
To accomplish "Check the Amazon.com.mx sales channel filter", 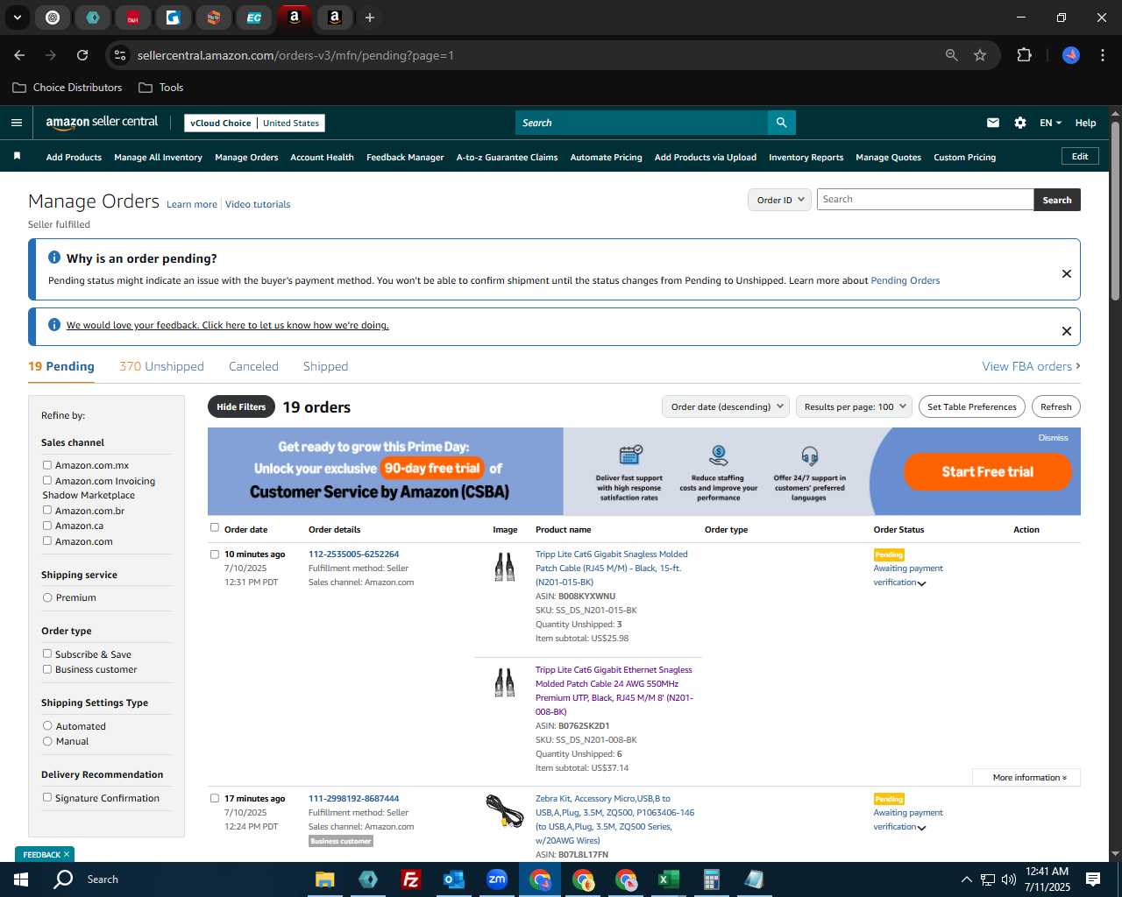I will (47, 464).
